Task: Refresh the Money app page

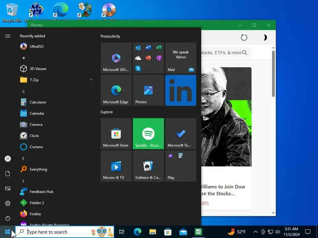Action: click(244, 37)
